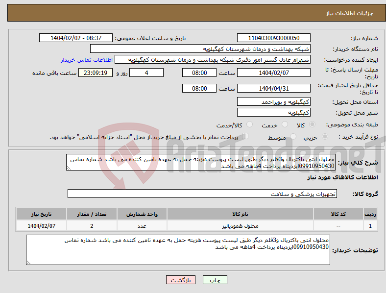
Task: Click the resize handle of description textarea
Action: pos(69,168)
